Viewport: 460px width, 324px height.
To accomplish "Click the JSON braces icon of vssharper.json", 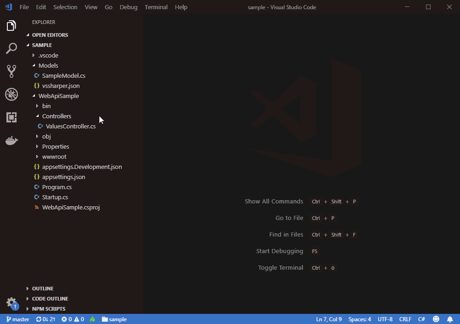I will click(37, 86).
